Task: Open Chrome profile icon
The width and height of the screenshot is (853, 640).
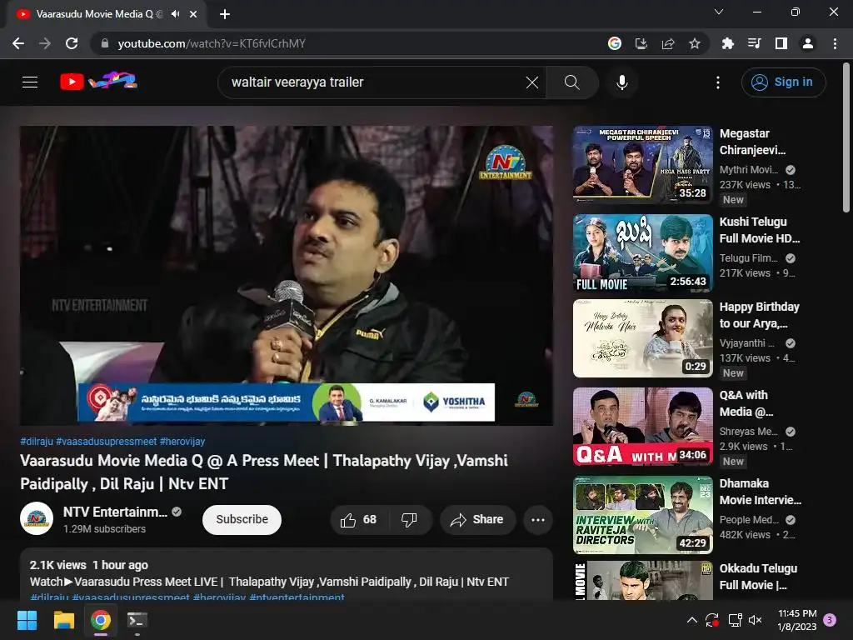Action: tap(808, 43)
